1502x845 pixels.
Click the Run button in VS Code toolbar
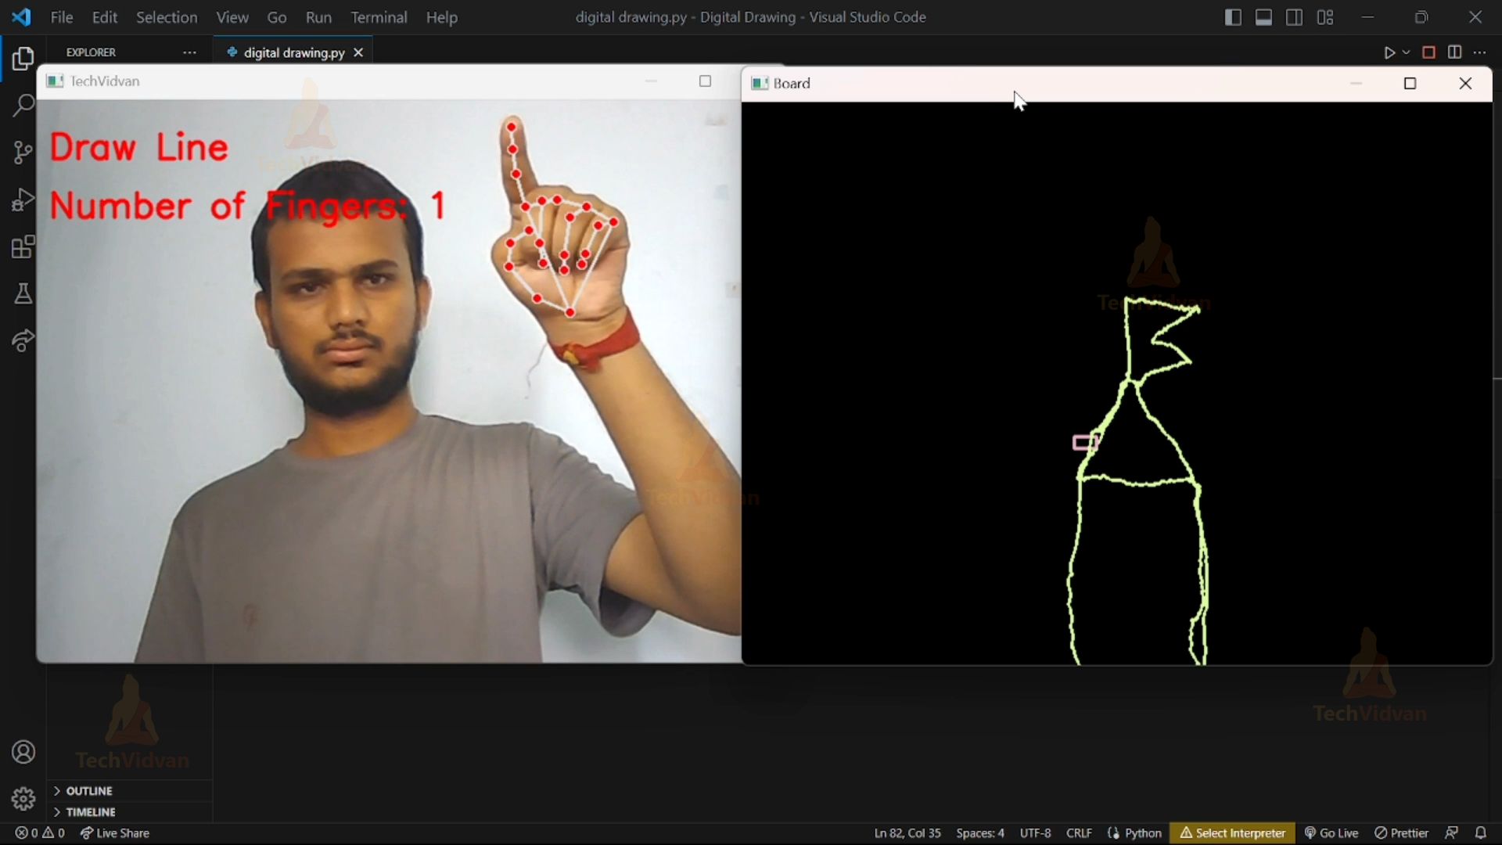[1389, 52]
